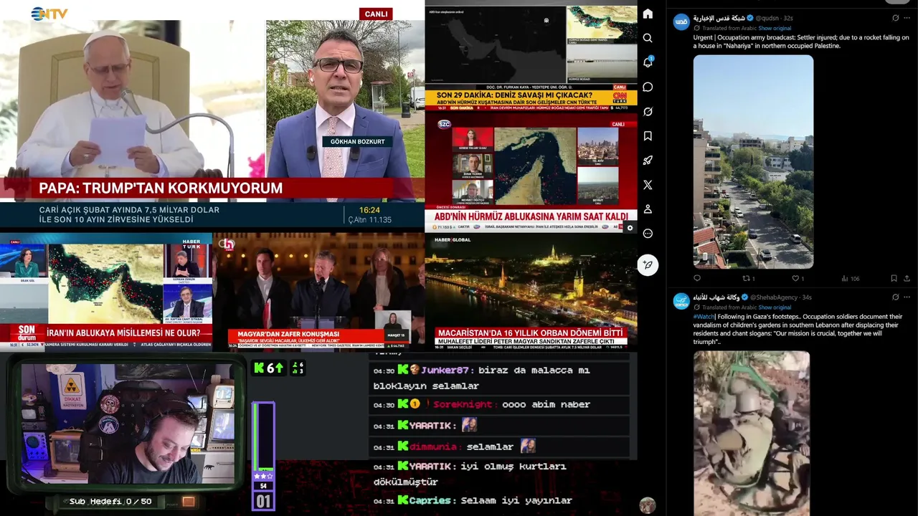Repost the @qudsn post
Screen dimensions: 918x516
746,278
